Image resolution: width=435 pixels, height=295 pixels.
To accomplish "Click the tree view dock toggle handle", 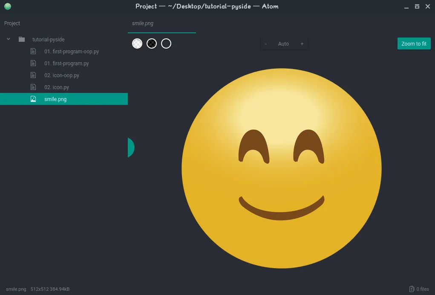I will [x=131, y=147].
